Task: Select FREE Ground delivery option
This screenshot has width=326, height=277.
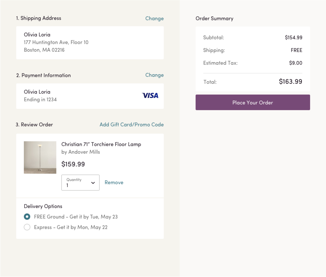Action: pyautogui.click(x=27, y=216)
